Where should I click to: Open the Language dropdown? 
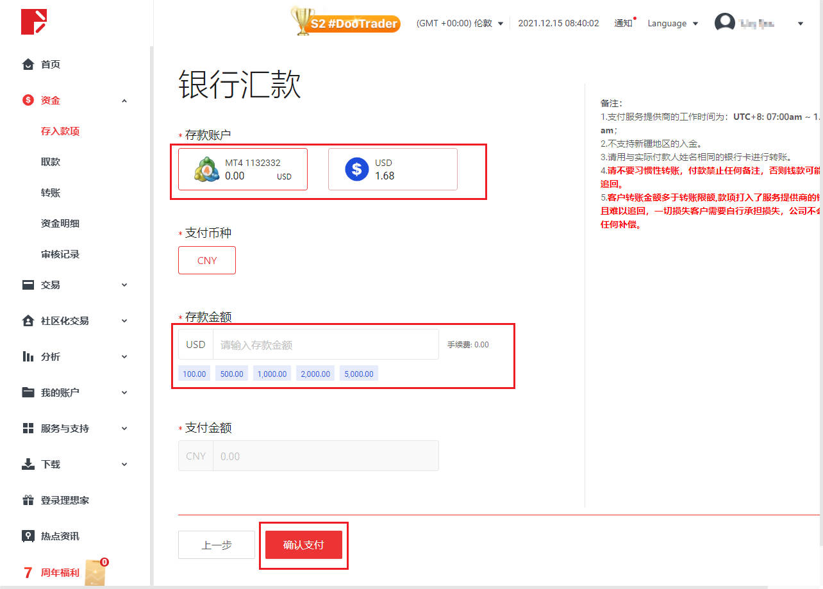(x=672, y=24)
